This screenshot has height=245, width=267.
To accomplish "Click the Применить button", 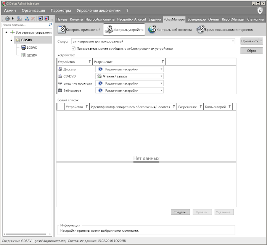I will [x=250, y=41].
